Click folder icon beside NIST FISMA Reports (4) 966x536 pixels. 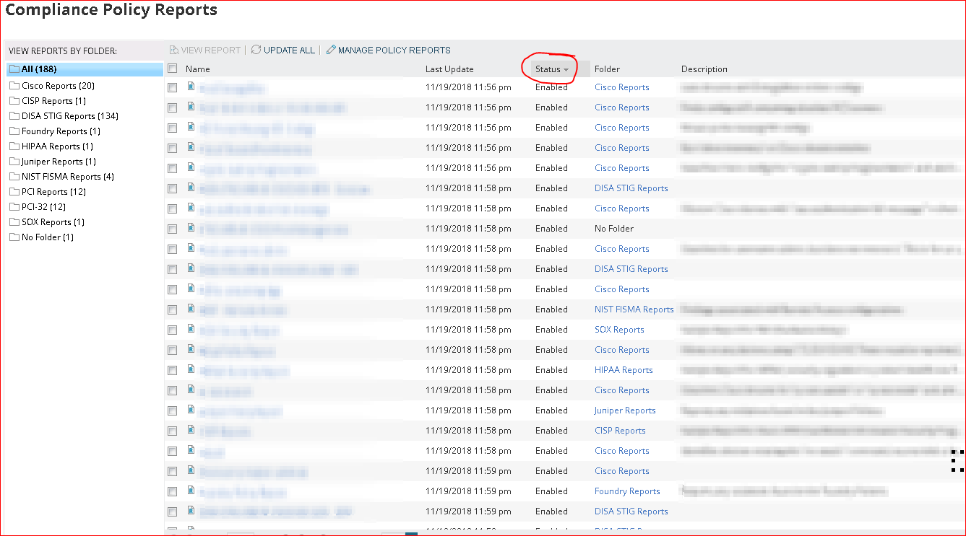(x=14, y=177)
